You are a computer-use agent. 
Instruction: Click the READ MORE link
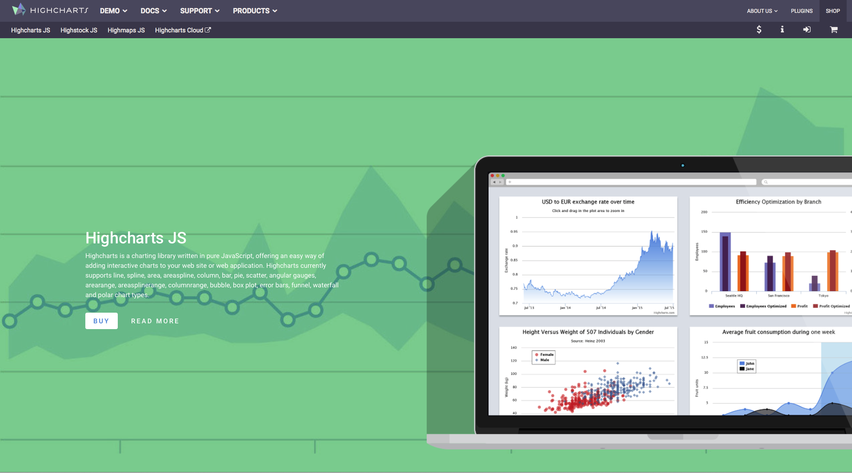click(155, 321)
